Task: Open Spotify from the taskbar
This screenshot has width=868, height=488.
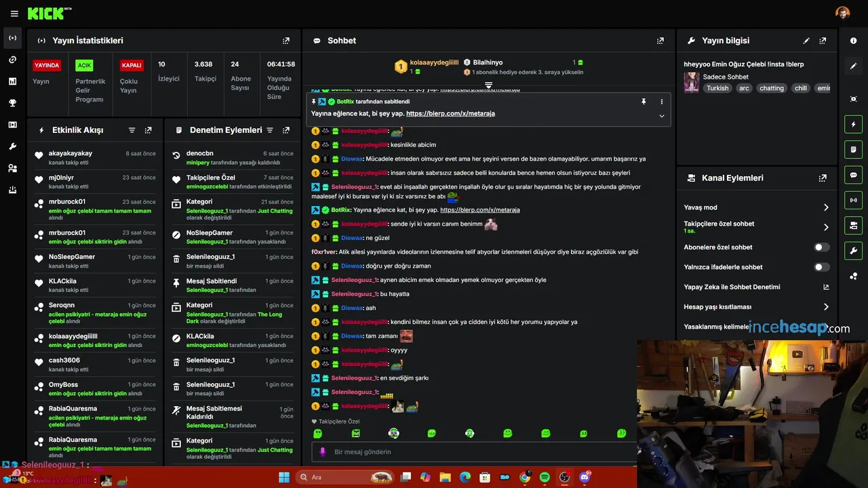Action: point(545,477)
